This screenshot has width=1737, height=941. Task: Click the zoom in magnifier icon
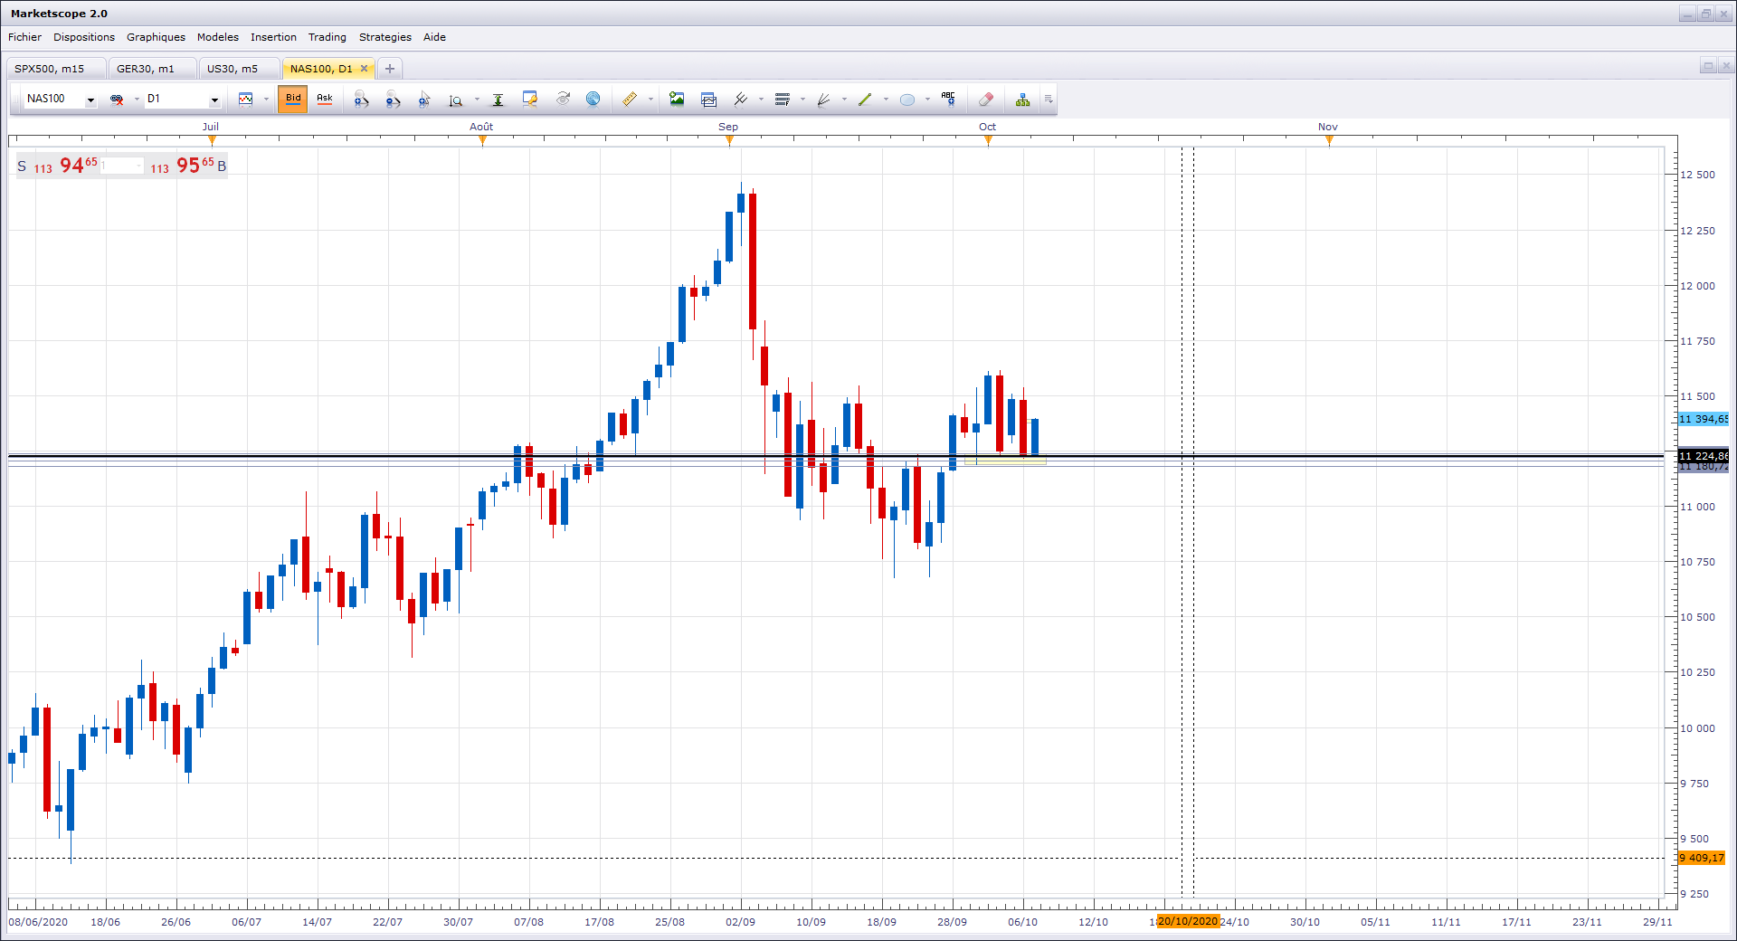[361, 100]
